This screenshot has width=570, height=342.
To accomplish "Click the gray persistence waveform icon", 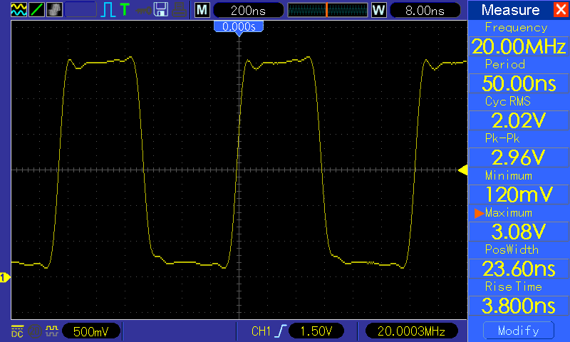I will [54, 10].
